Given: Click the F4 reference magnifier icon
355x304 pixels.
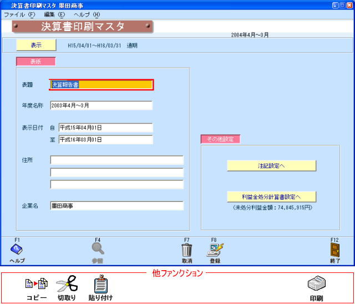Looking at the screenshot, I should 98,249.
